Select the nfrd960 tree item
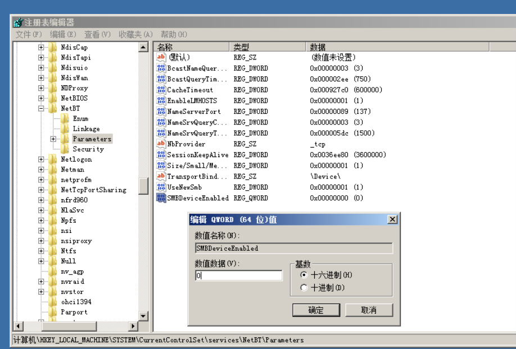516x349 pixels. point(74,200)
